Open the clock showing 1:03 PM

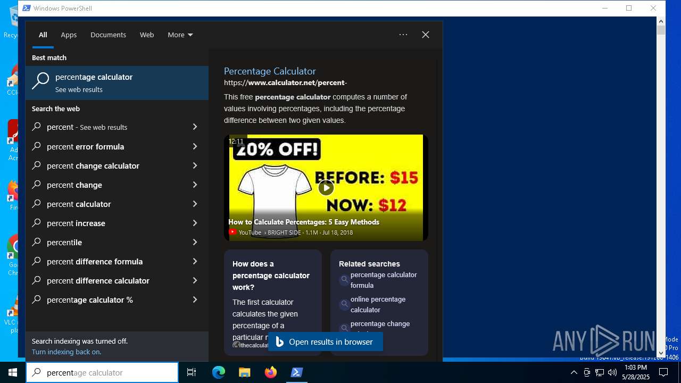coord(636,372)
